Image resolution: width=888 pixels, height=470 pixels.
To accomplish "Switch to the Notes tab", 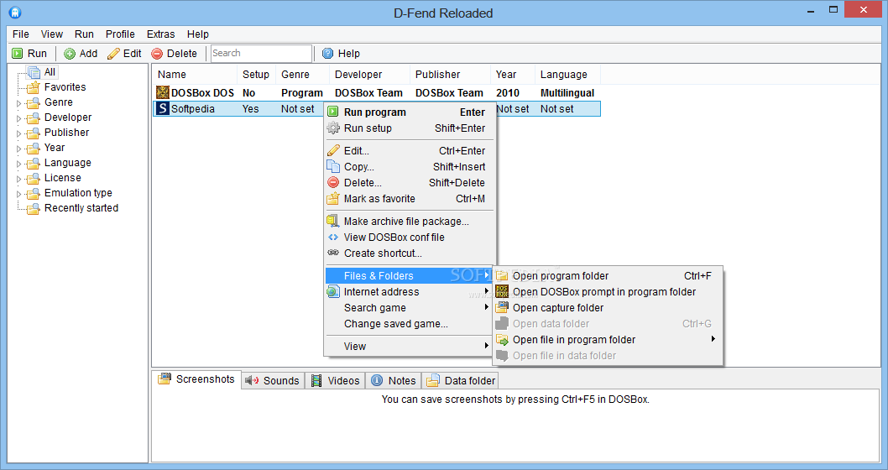I will click(x=394, y=380).
